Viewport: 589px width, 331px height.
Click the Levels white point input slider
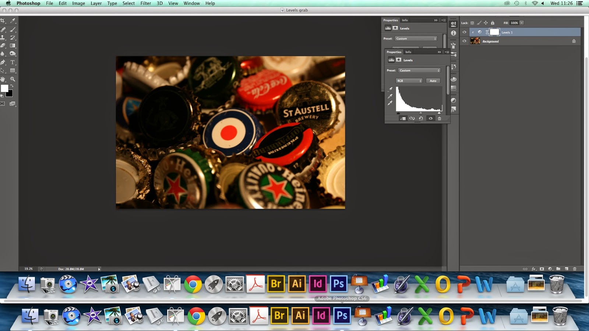point(439,113)
